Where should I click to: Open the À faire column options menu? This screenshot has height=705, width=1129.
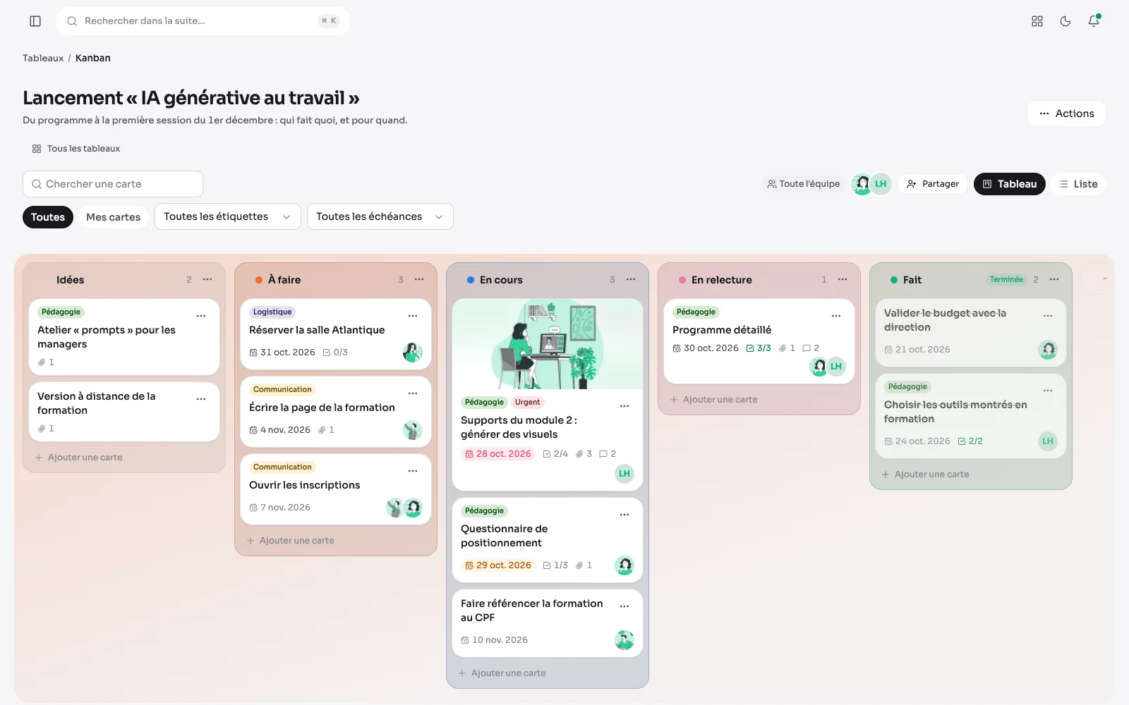pos(419,280)
